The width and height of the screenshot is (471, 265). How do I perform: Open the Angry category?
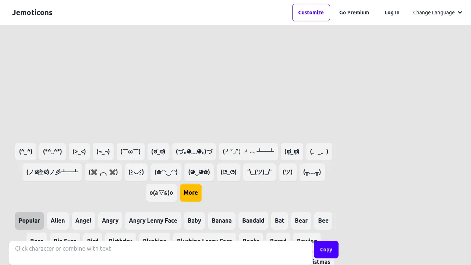coord(110,221)
